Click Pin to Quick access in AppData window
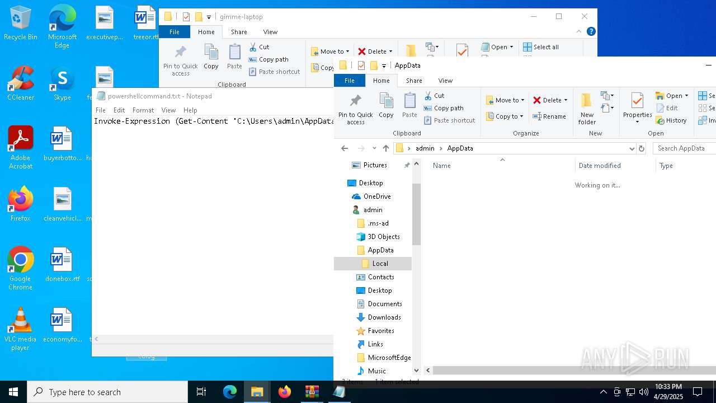716x403 pixels. pyautogui.click(x=355, y=109)
